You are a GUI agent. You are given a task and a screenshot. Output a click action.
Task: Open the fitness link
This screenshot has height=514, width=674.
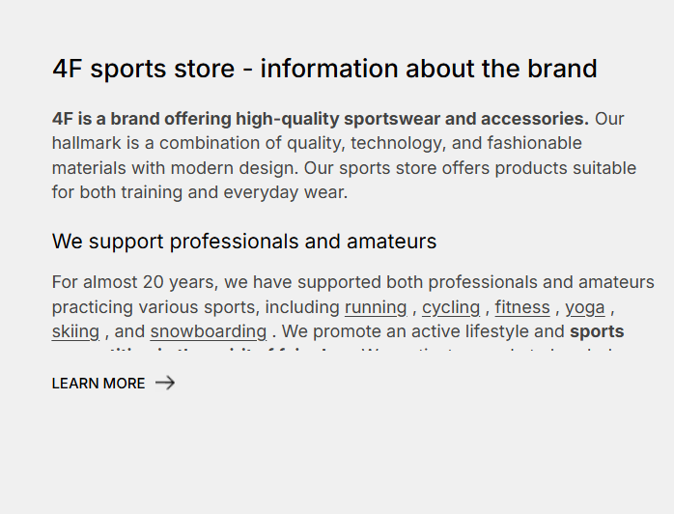point(522,307)
